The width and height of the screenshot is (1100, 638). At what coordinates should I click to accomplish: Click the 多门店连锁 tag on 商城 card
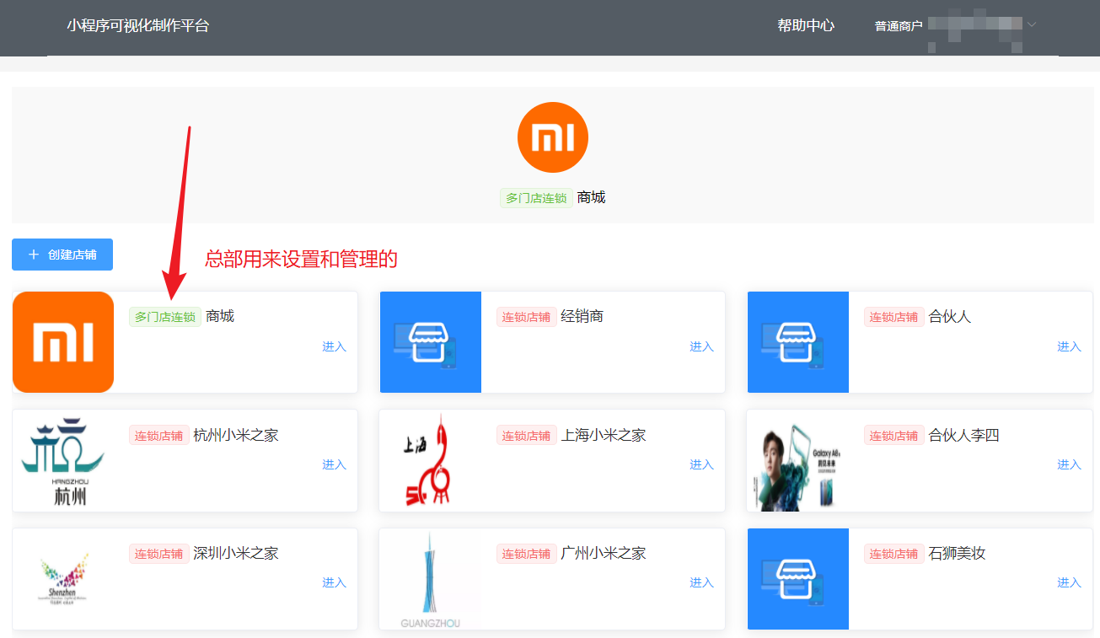tap(165, 317)
